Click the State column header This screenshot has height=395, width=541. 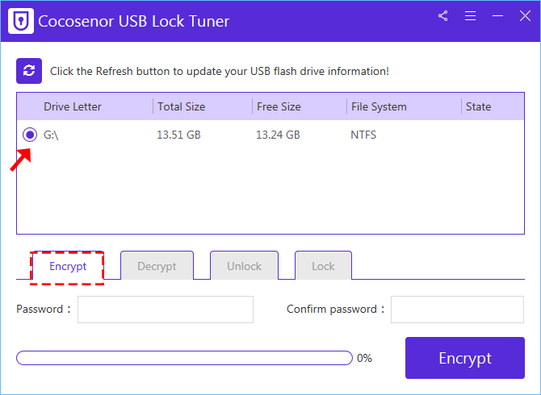[x=479, y=106]
